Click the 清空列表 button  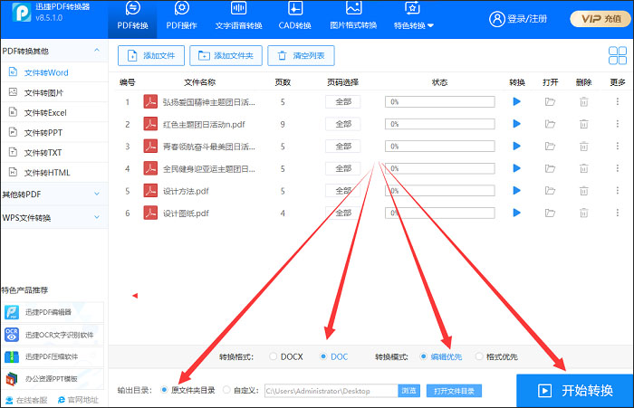(x=301, y=55)
